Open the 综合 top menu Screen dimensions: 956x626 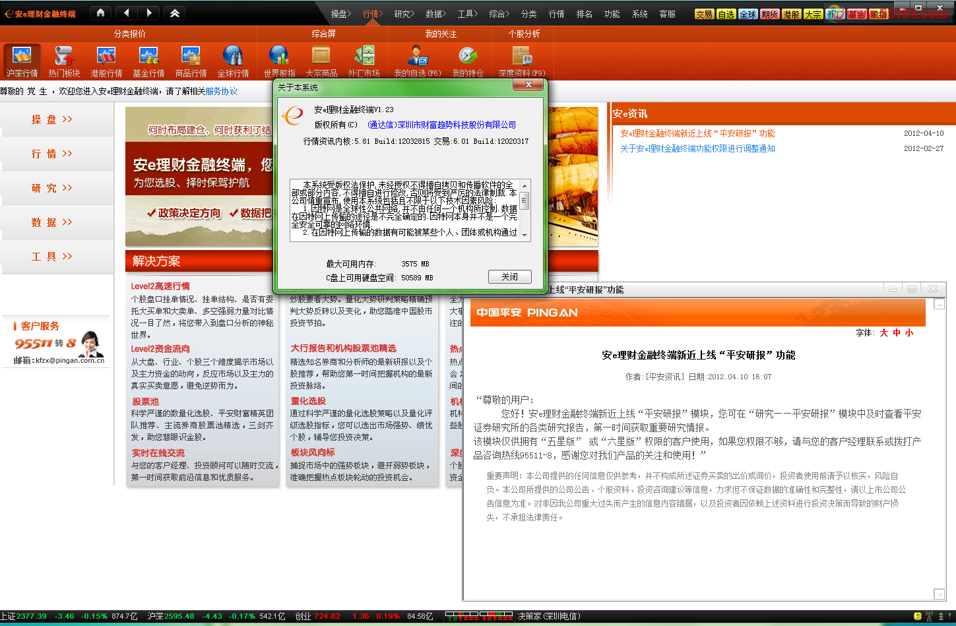tap(499, 14)
